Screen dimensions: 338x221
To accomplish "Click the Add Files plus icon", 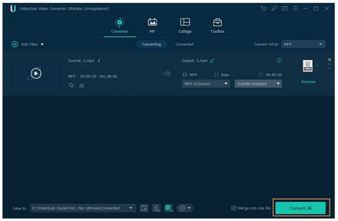I will (14, 44).
